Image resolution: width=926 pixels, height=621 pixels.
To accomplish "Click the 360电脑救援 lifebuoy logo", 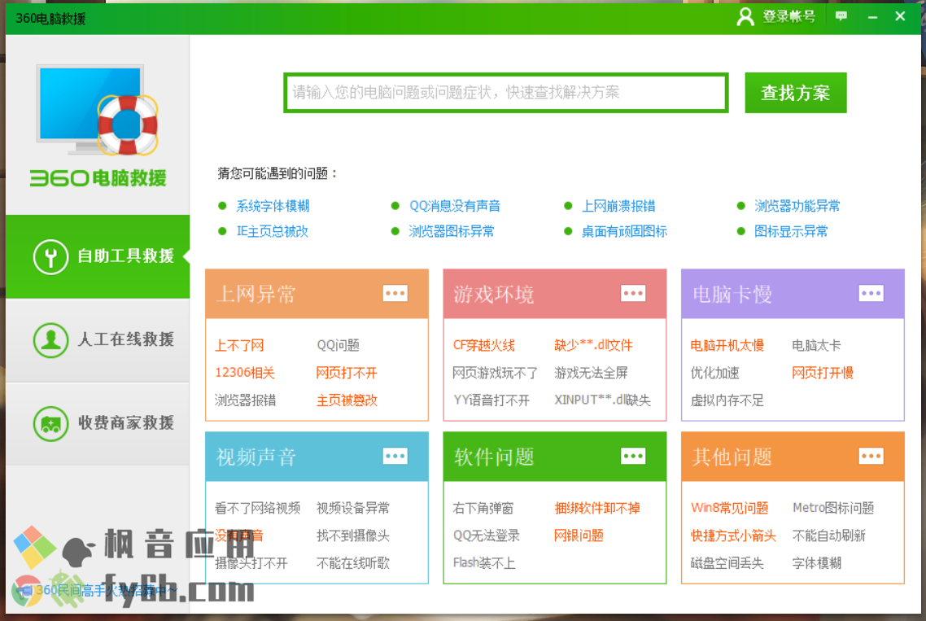I will [x=98, y=125].
